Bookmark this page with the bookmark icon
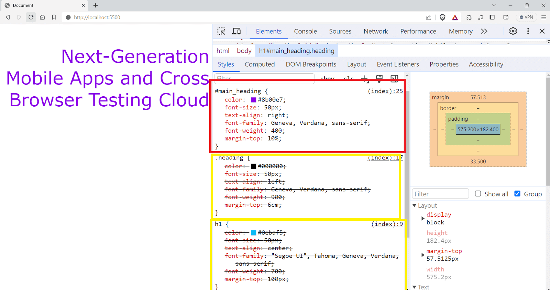 pos(54,17)
